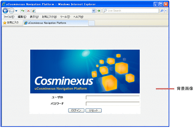
Task: Open a new blank tab
Action: (92, 23)
